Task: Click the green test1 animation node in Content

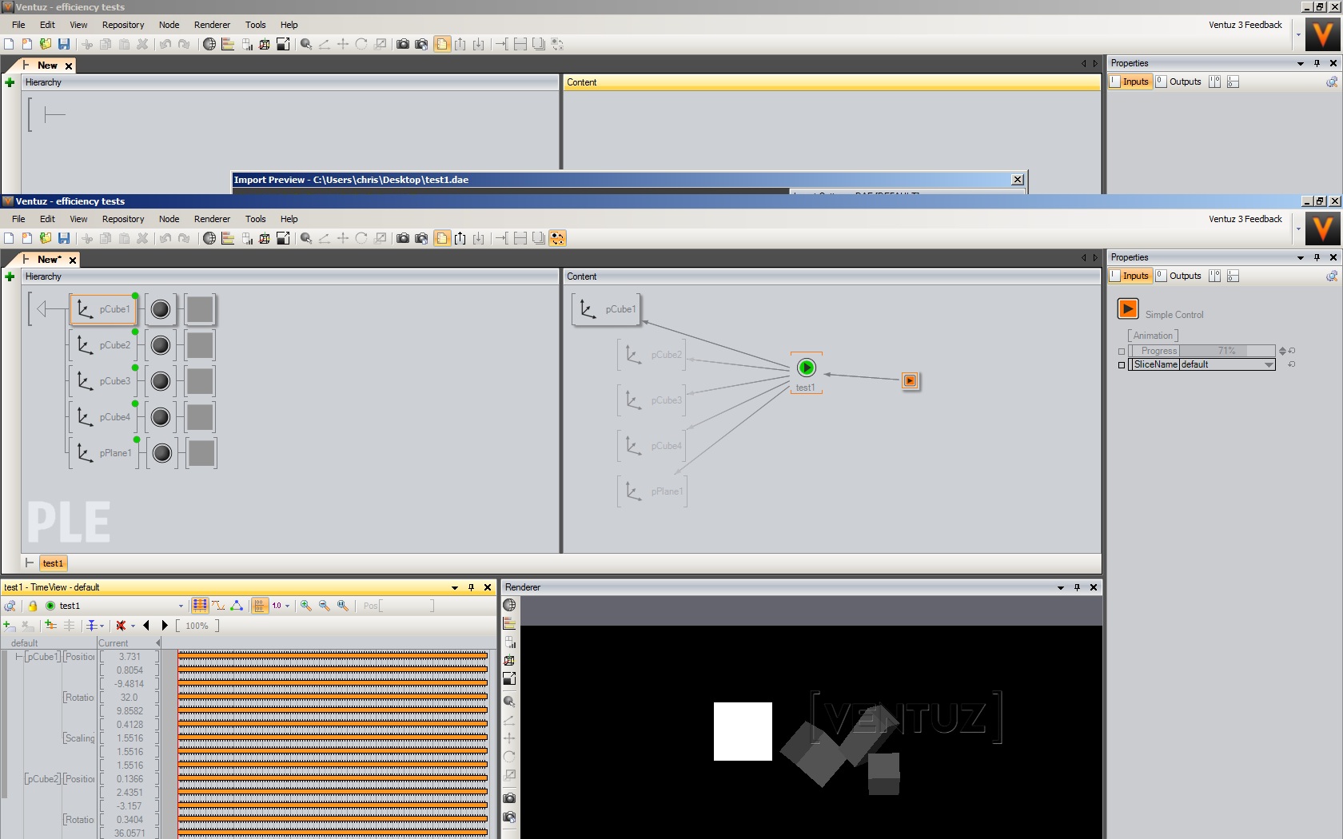Action: 806,368
